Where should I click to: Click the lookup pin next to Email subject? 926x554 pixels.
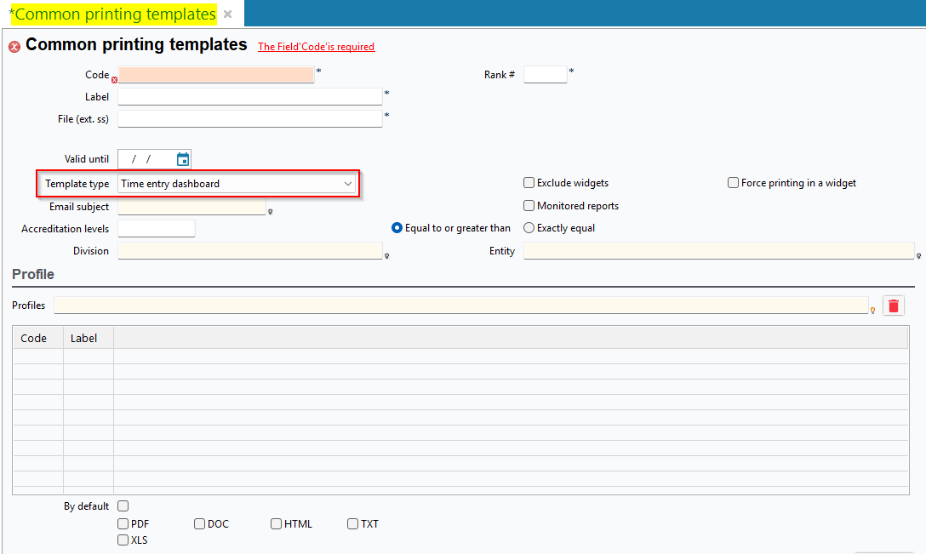coord(270,212)
